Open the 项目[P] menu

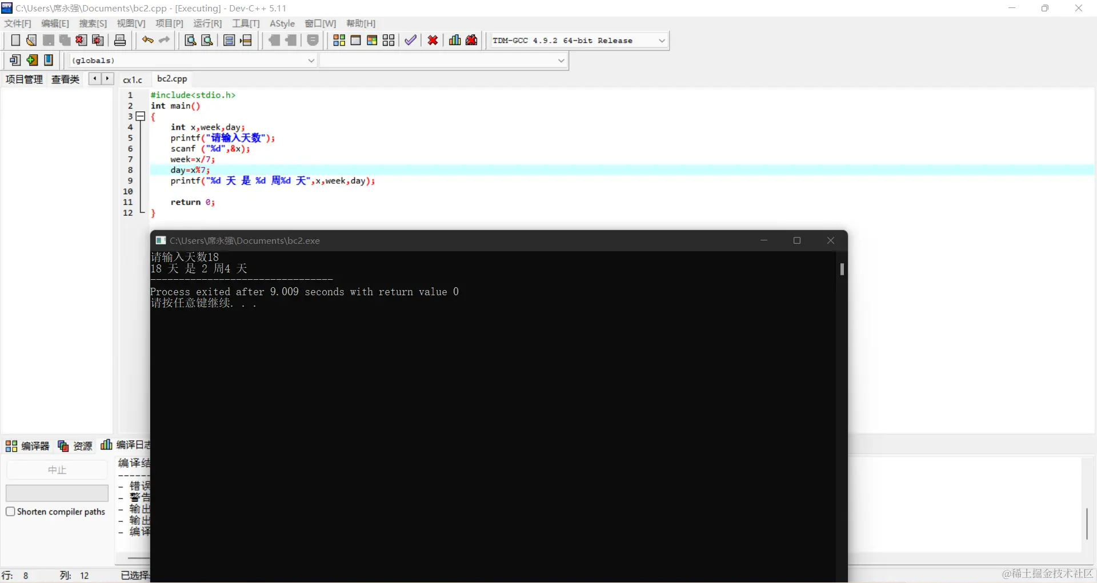[170, 23]
